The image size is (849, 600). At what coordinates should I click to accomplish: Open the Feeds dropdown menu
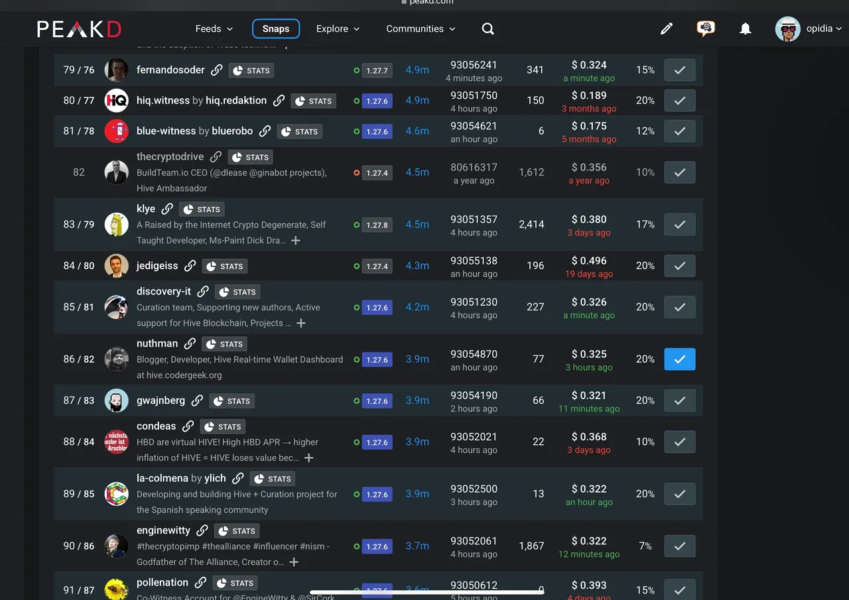(214, 29)
